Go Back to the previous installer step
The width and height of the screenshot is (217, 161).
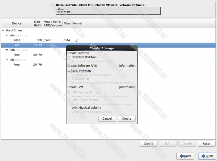(x=185, y=156)
